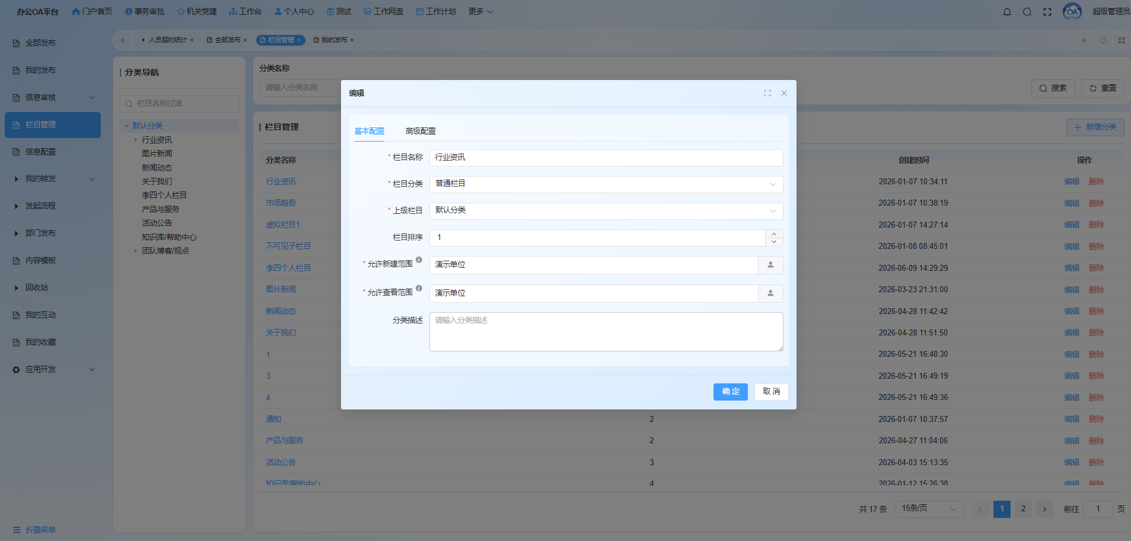Close the 栏目管理 tab
This screenshot has height=541, width=1131.
299,40
